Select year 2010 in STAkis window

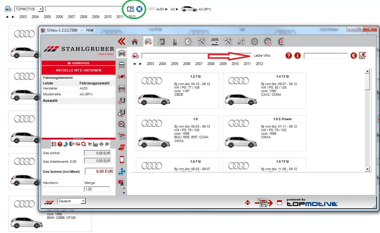pyautogui.click(x=235, y=64)
